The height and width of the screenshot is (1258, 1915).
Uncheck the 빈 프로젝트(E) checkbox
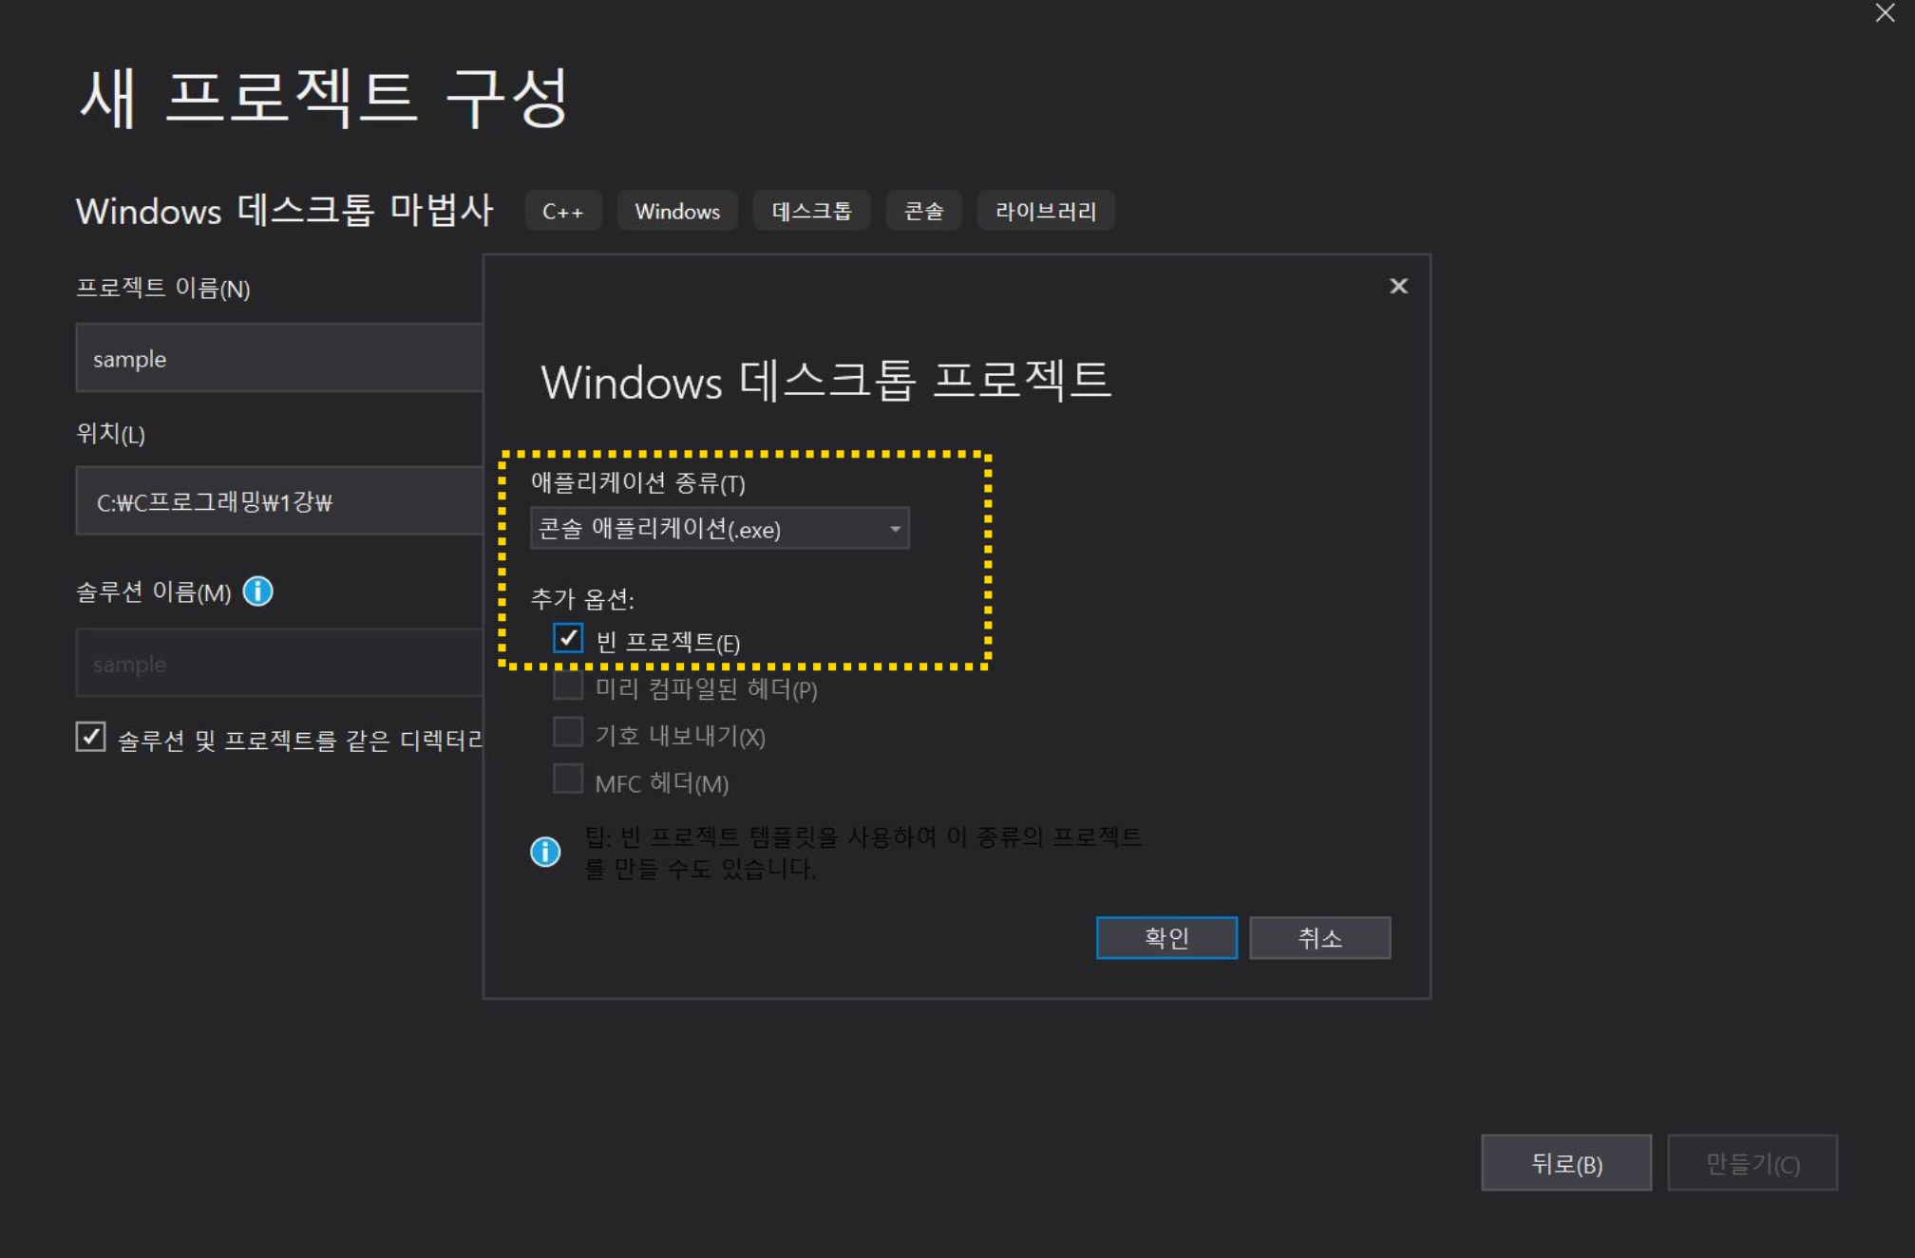tap(568, 638)
